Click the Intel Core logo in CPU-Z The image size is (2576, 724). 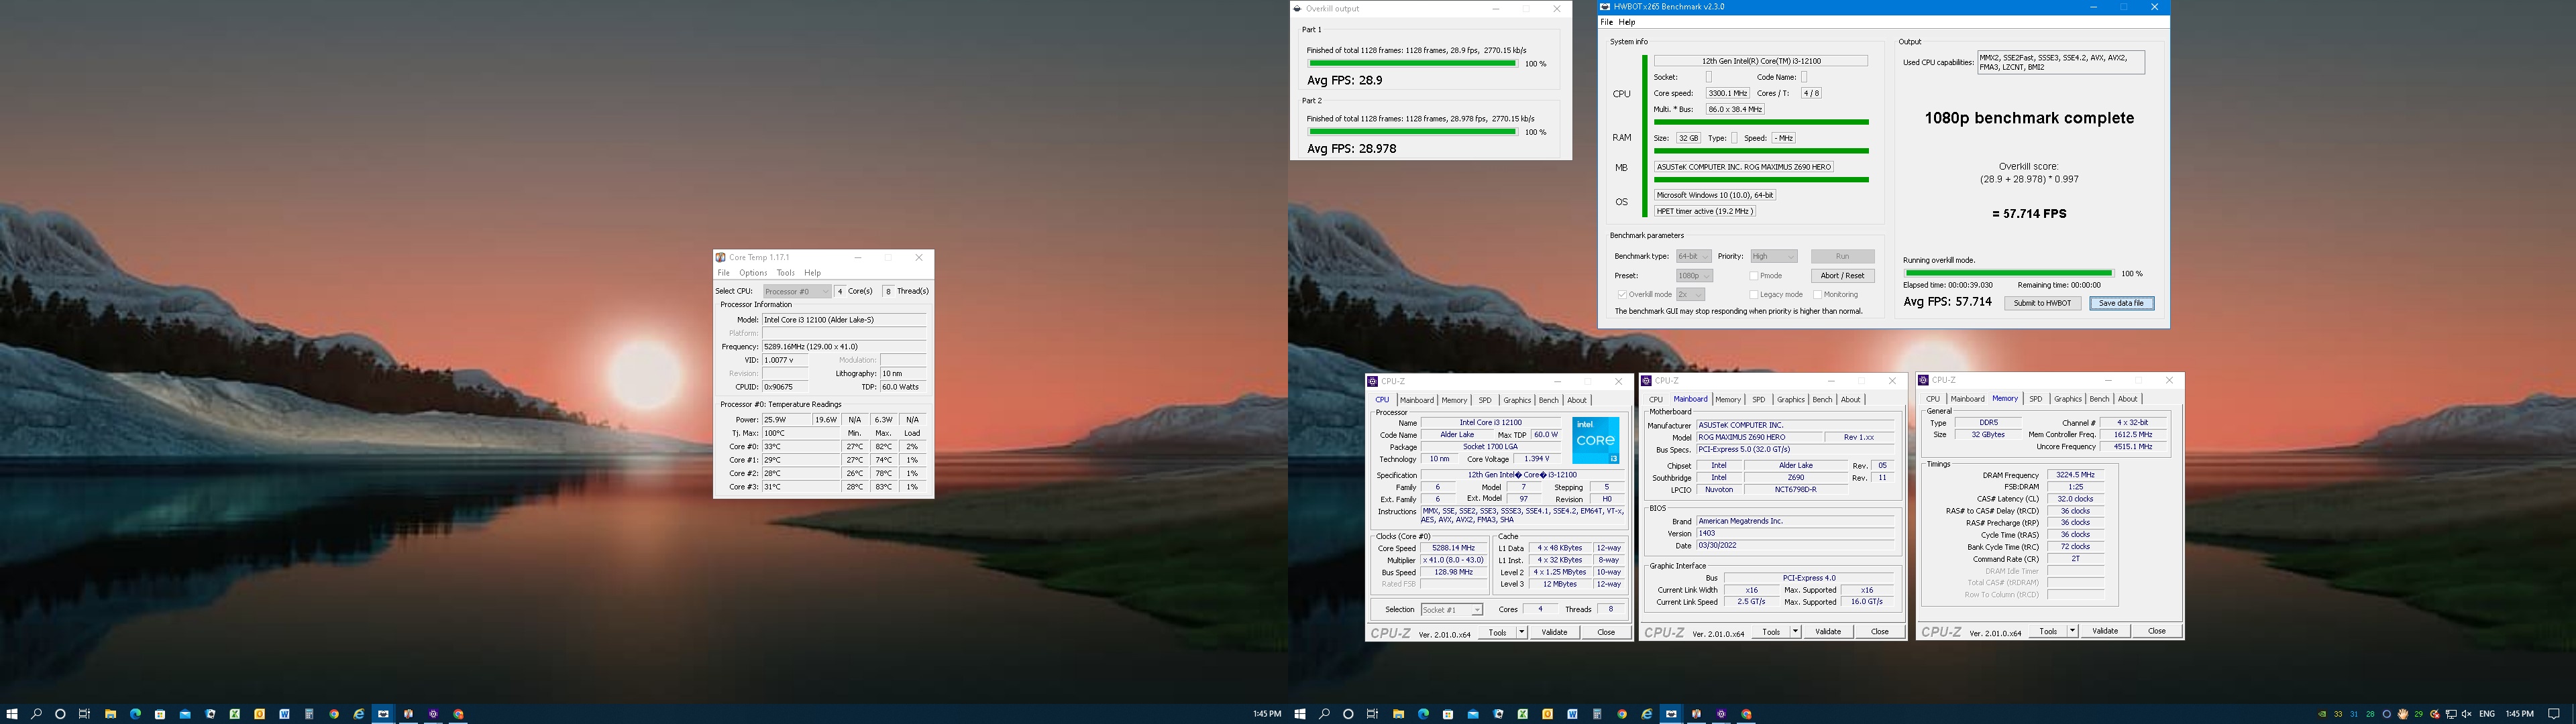(x=1595, y=440)
